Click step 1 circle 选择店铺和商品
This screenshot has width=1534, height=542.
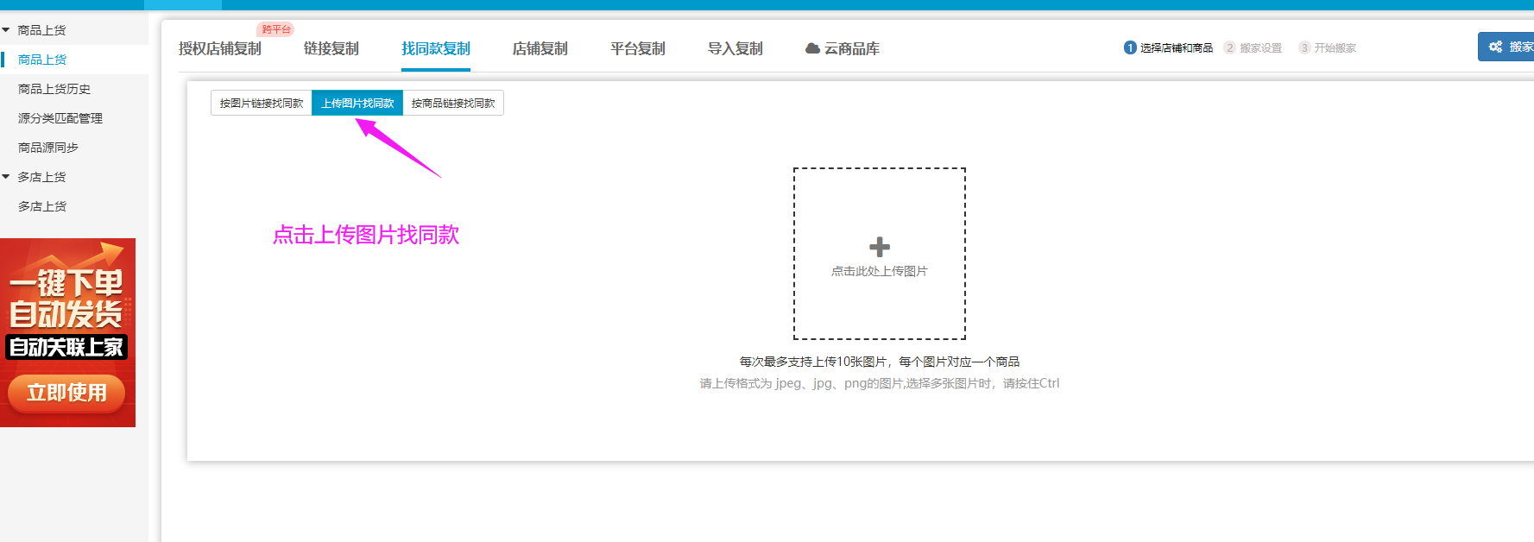click(1130, 47)
